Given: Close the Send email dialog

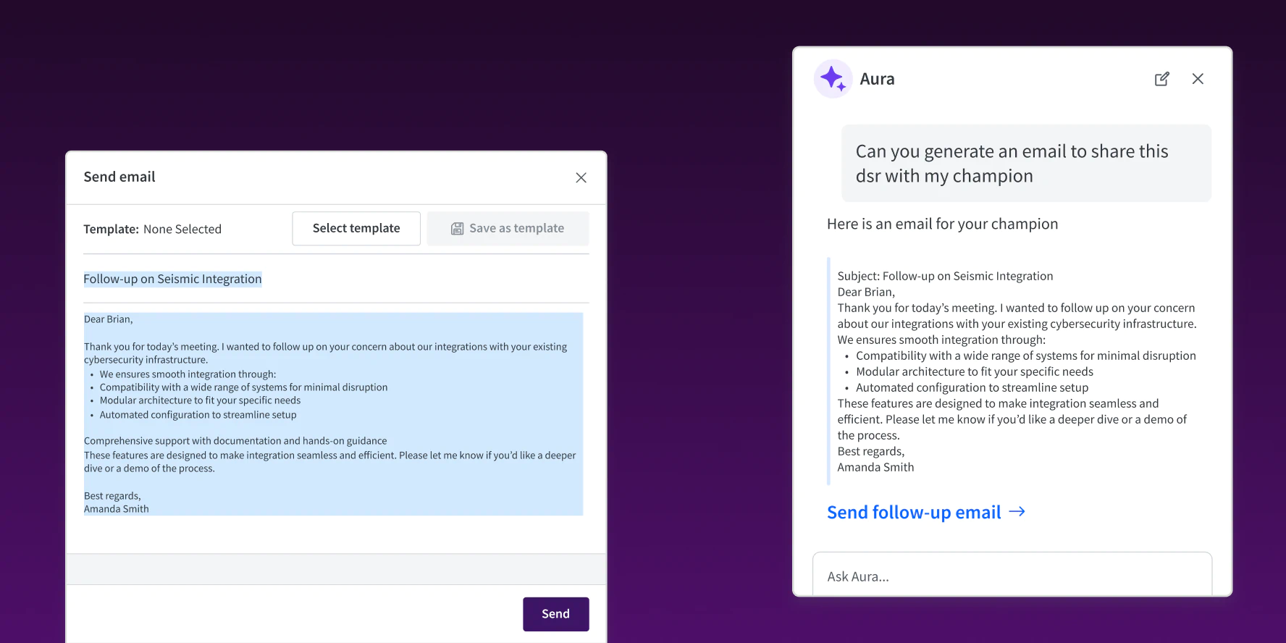Looking at the screenshot, I should tap(581, 177).
